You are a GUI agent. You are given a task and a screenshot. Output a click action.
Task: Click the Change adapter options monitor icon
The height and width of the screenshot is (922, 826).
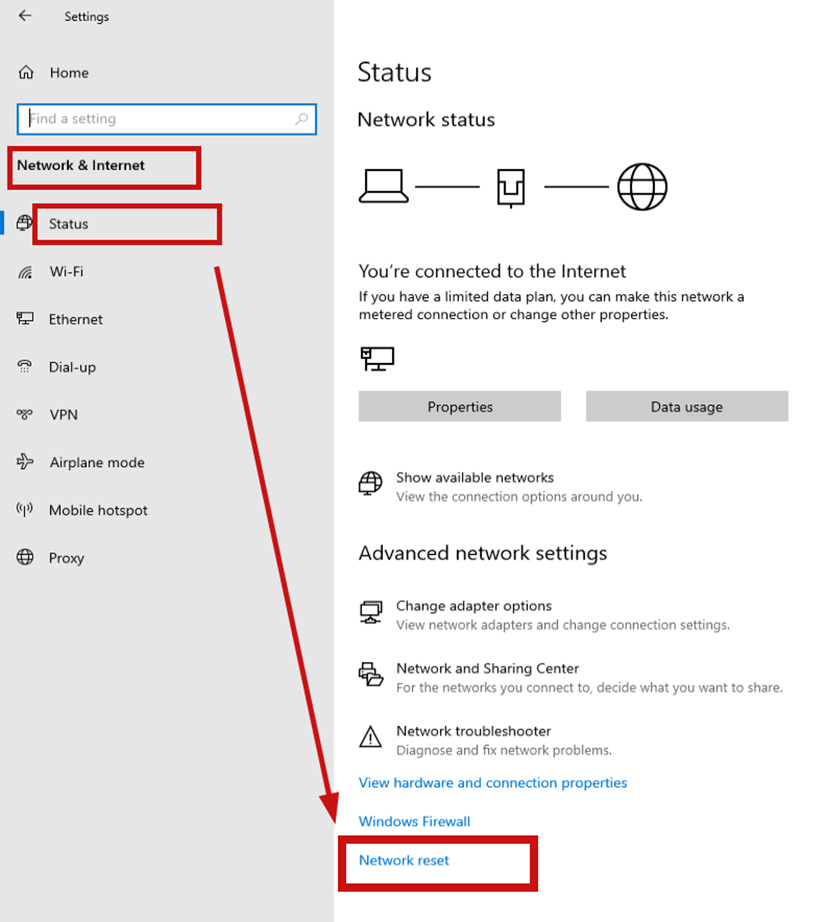pos(371,612)
